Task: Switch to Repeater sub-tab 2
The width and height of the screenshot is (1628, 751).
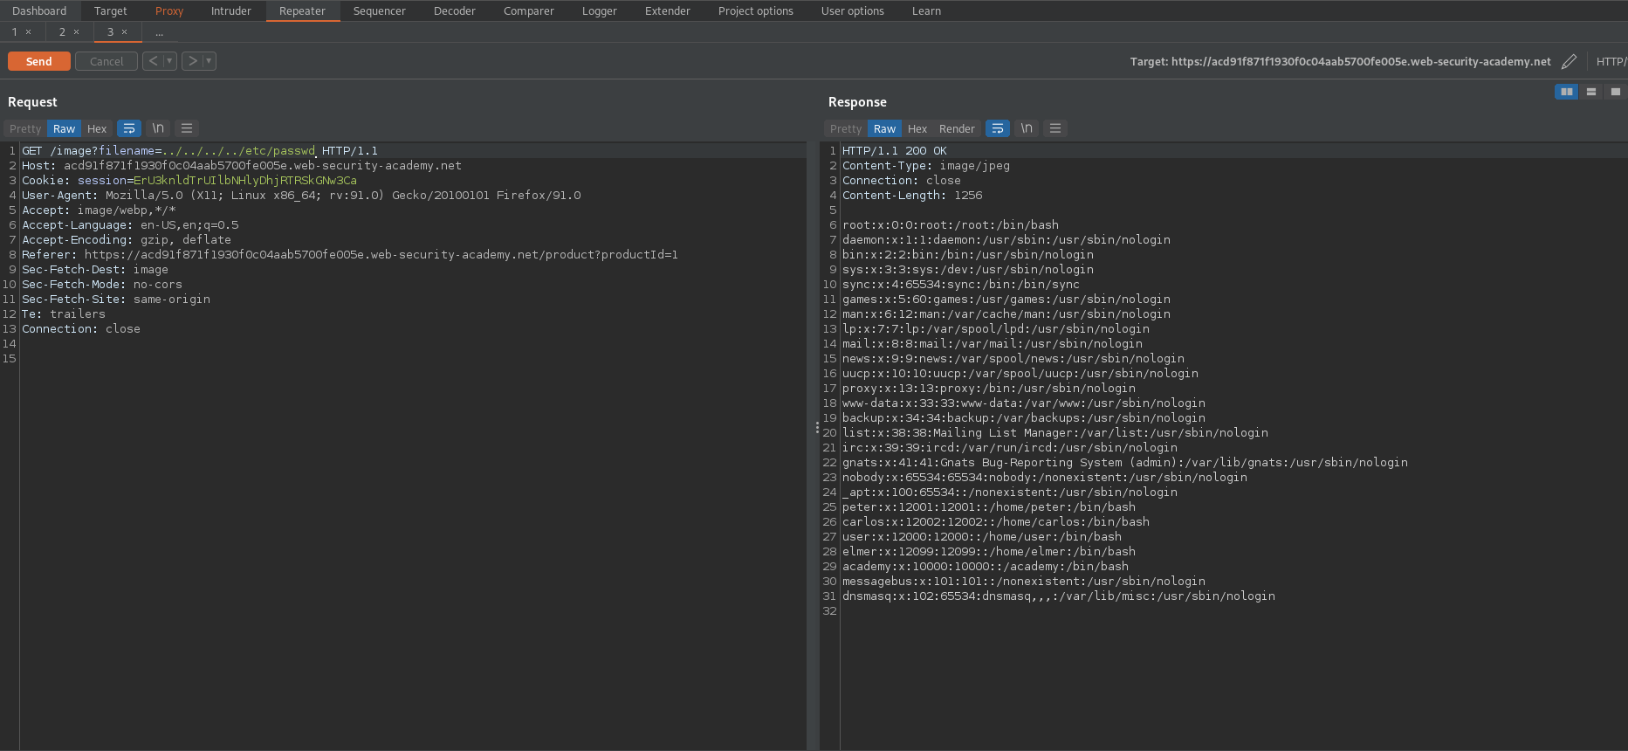Action: pyautogui.click(x=62, y=31)
